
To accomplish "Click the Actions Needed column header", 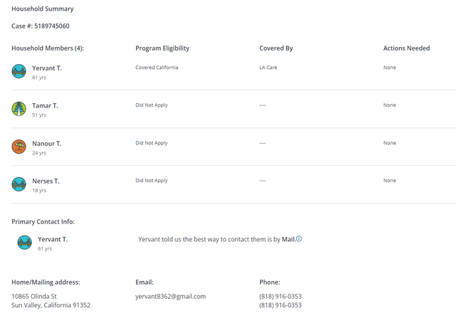I will [x=406, y=48].
